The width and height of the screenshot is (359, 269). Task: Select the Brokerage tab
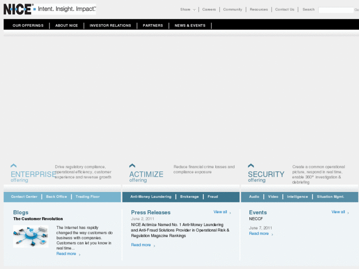coord(189,196)
